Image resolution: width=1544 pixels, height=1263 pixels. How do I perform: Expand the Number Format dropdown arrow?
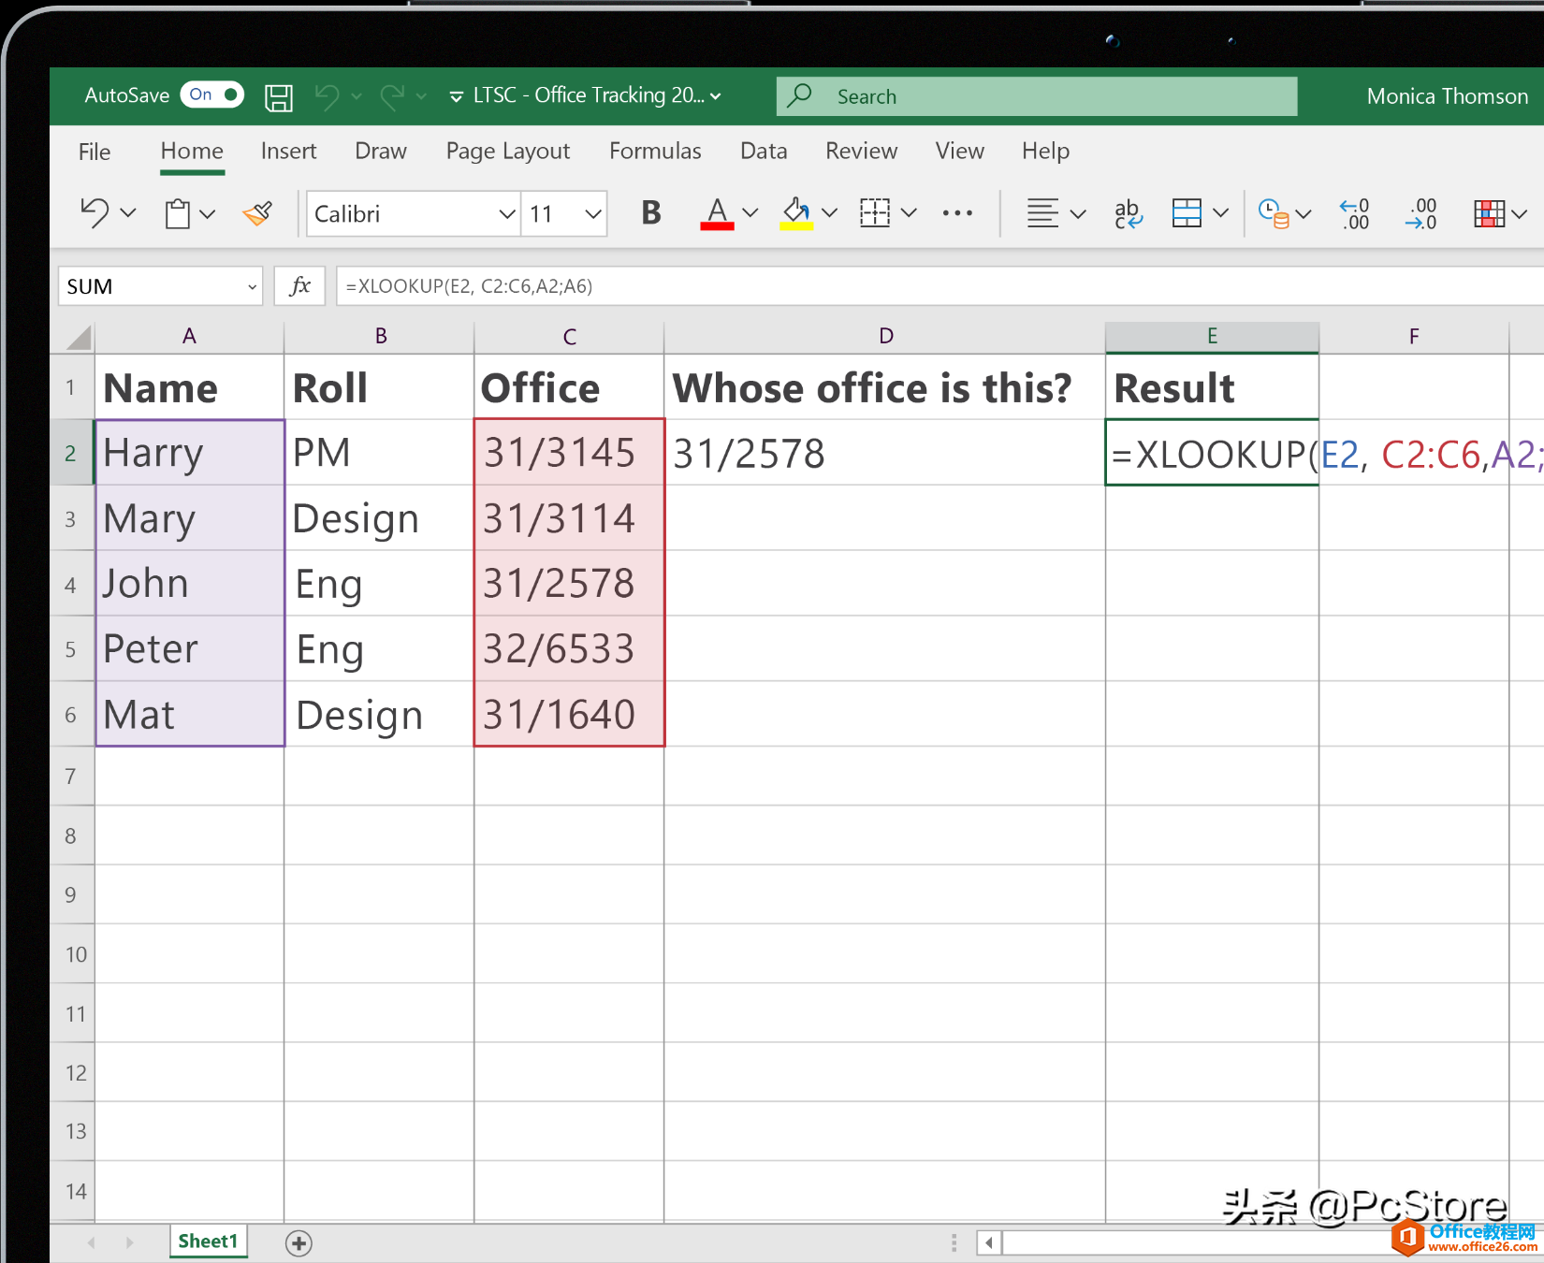pyautogui.click(x=1304, y=214)
